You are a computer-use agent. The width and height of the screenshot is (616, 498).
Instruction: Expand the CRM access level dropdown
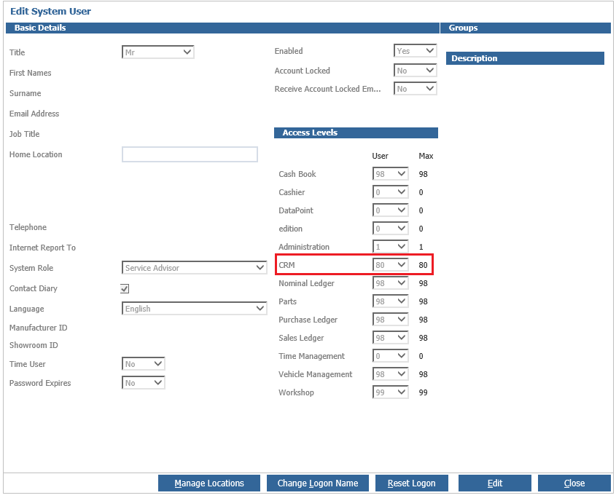[391, 265]
